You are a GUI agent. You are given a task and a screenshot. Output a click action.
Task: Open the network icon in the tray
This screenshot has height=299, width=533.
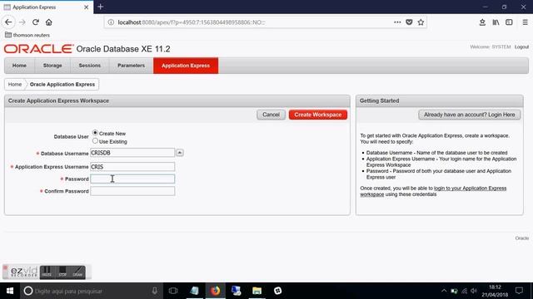tap(464, 291)
